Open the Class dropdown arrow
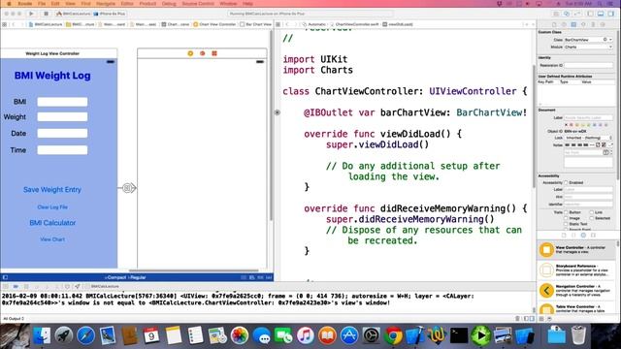Image resolution: width=621 pixels, height=349 pixels. [610, 40]
